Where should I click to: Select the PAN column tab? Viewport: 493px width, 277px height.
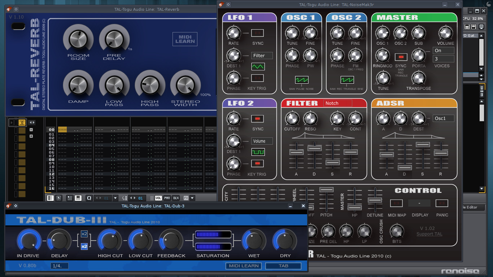(x=167, y=198)
